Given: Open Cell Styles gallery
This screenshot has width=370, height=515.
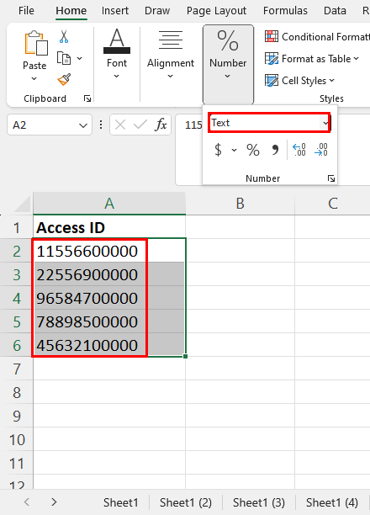Looking at the screenshot, I should [x=299, y=81].
